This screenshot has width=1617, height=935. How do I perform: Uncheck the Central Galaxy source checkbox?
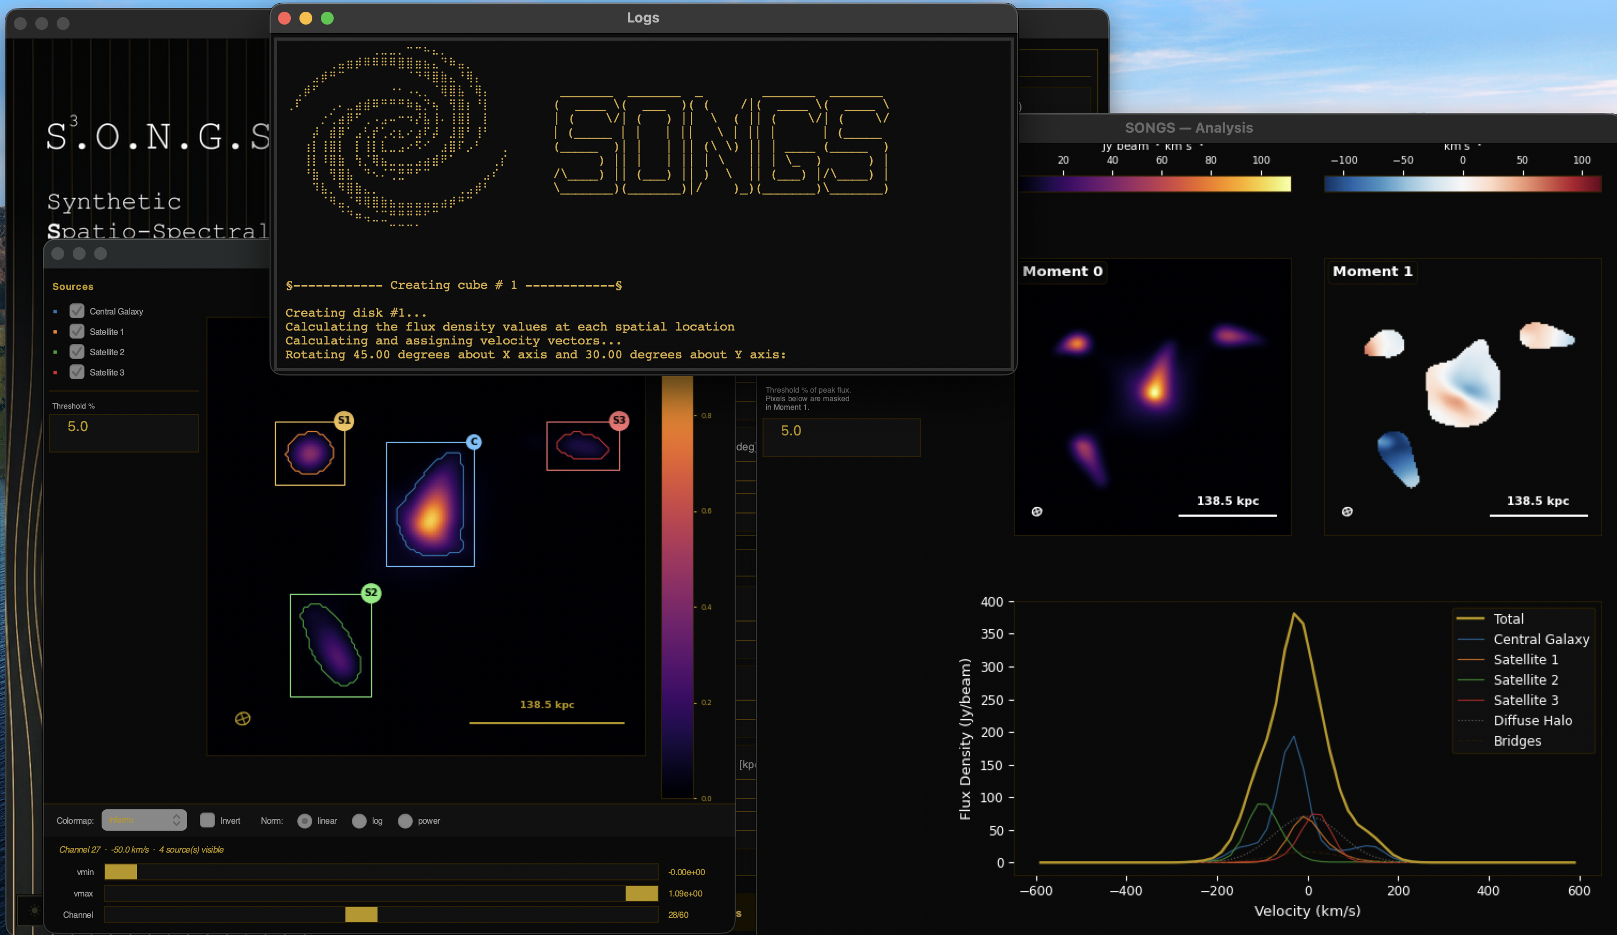point(77,311)
